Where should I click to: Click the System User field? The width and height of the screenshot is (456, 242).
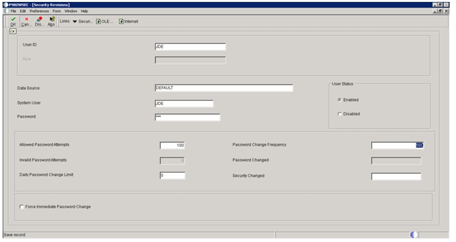(184, 104)
